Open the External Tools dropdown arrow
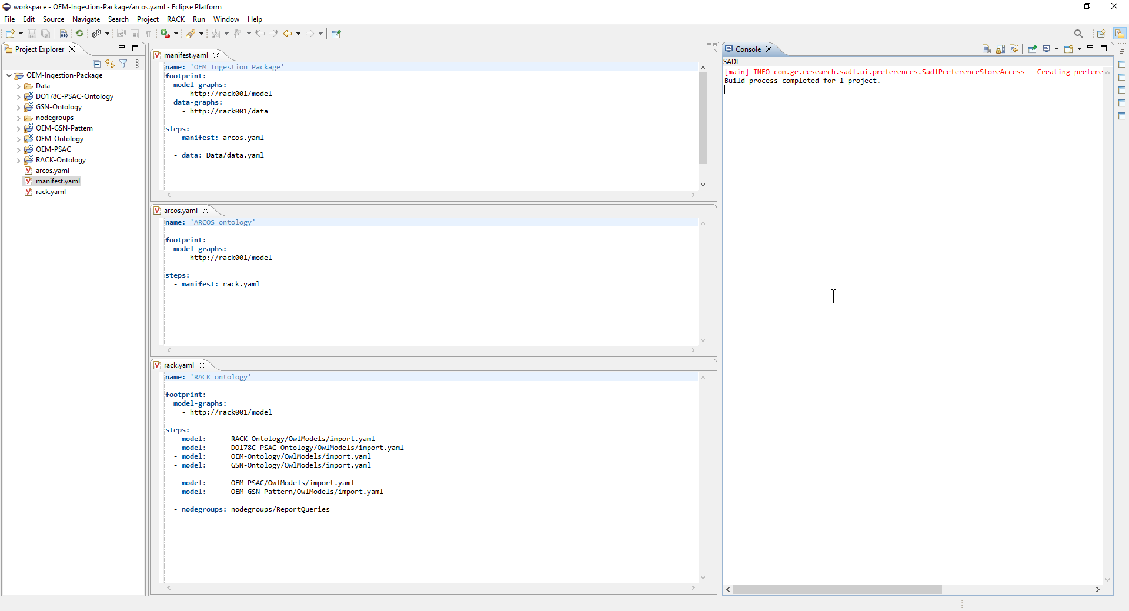 (176, 34)
